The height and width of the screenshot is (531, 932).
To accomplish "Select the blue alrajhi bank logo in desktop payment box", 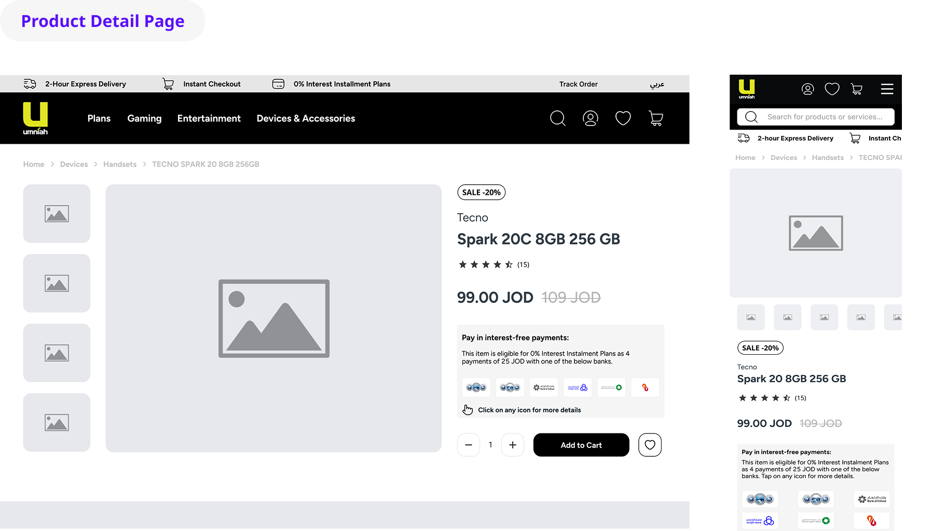I will pos(578,387).
